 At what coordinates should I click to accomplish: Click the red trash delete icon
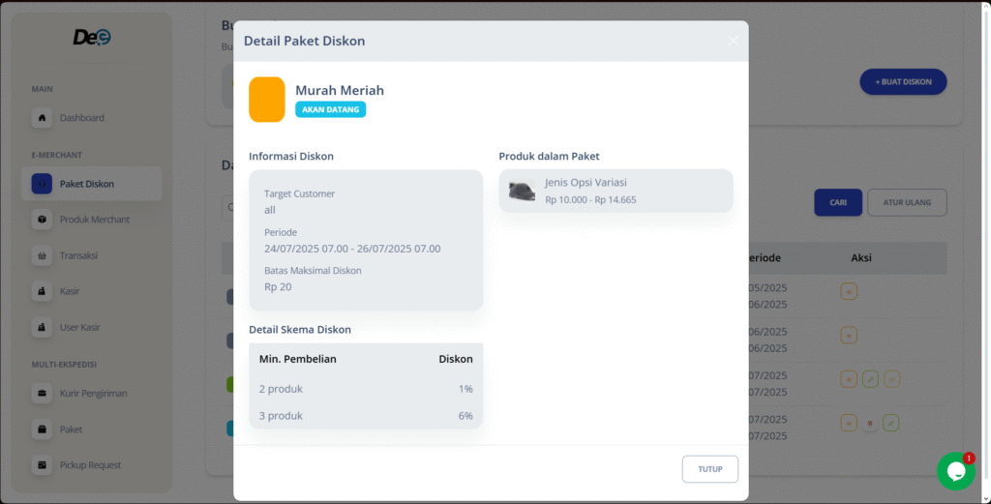(x=870, y=423)
